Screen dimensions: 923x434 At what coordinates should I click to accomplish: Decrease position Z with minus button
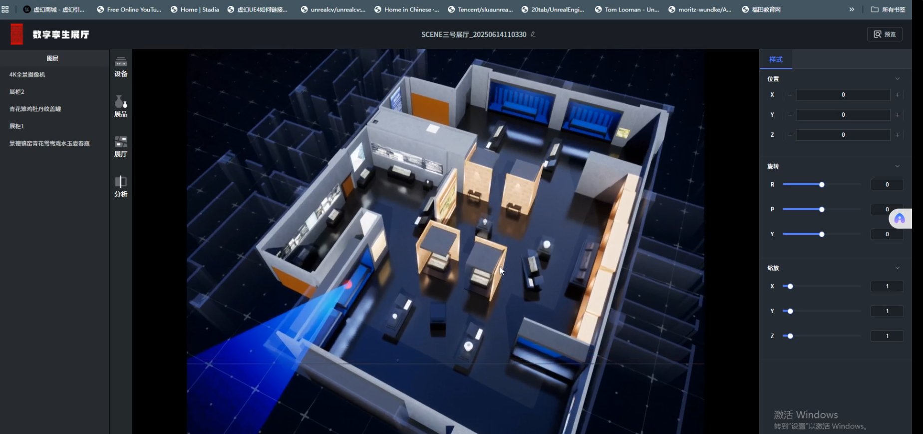click(x=790, y=135)
